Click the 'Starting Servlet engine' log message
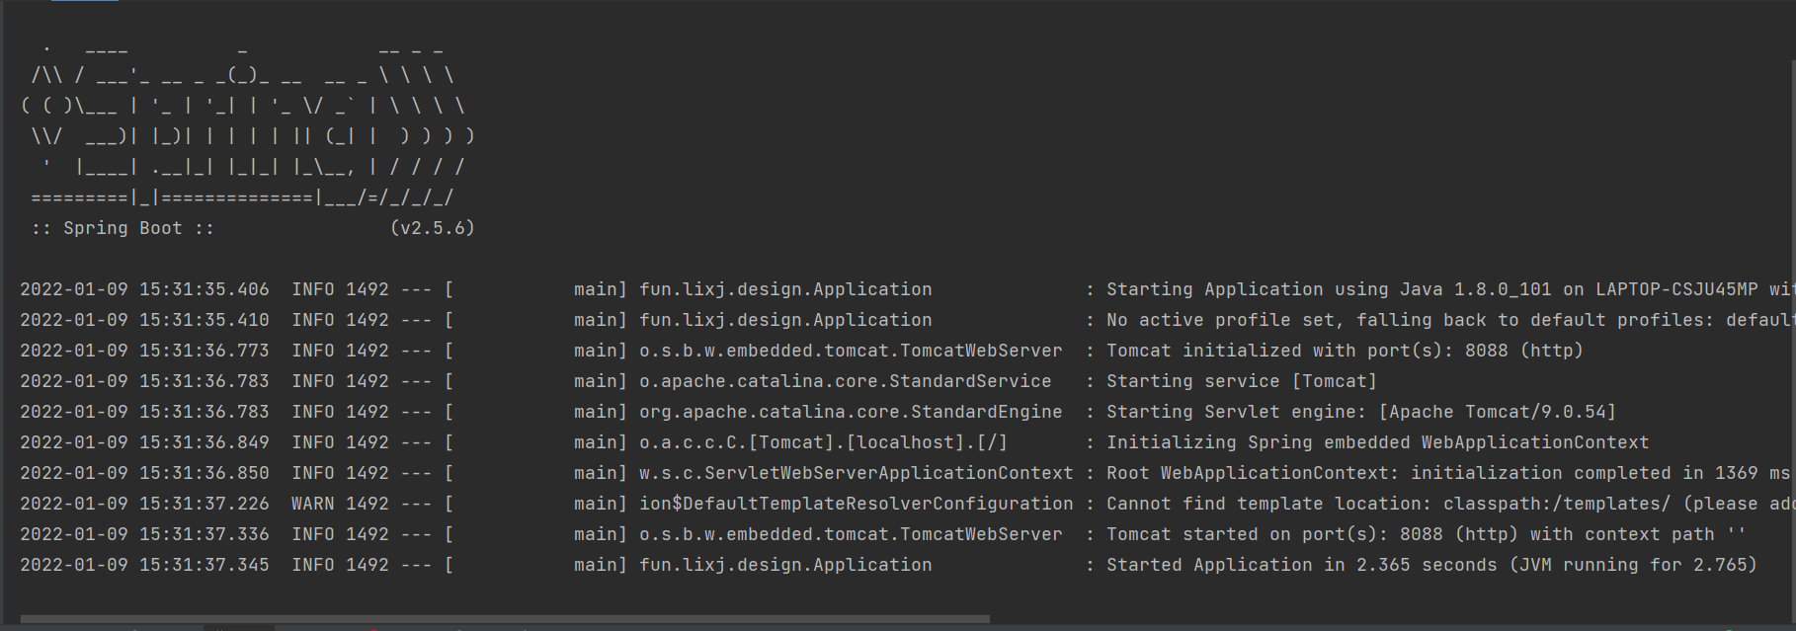The image size is (1796, 631). [x=1360, y=412]
